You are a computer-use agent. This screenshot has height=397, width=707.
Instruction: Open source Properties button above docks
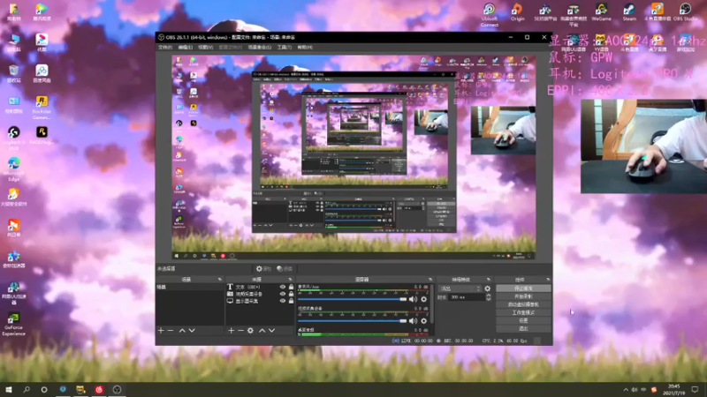[x=263, y=269]
